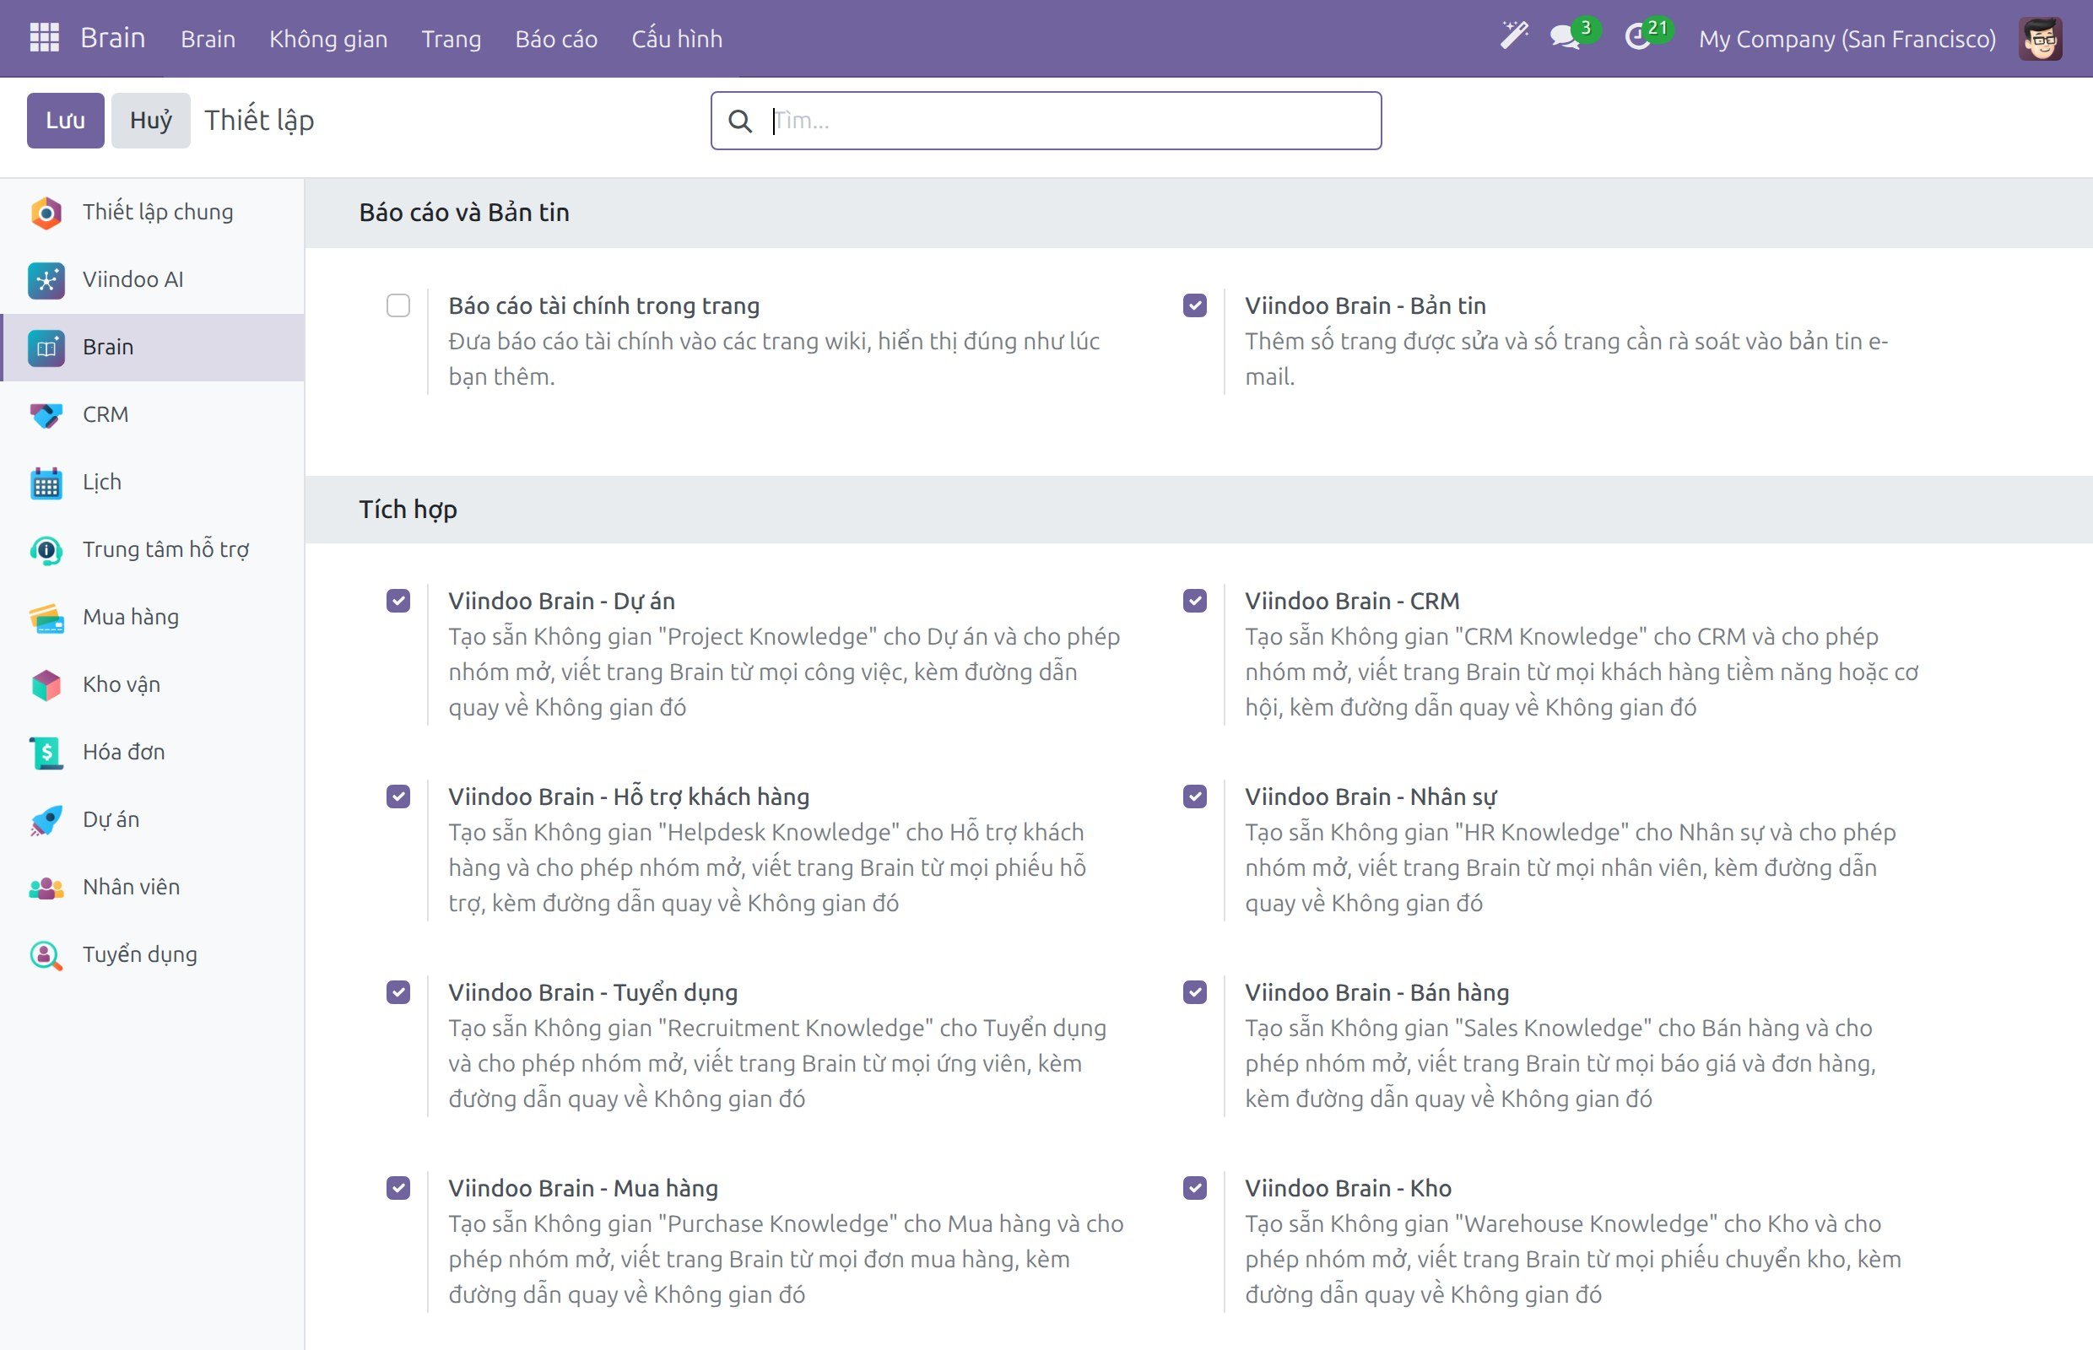This screenshot has width=2093, height=1350.
Task: Open the user avatar menu
Action: point(2041,39)
